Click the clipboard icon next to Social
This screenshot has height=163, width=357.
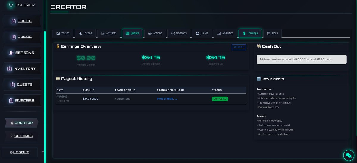pos(13,21)
